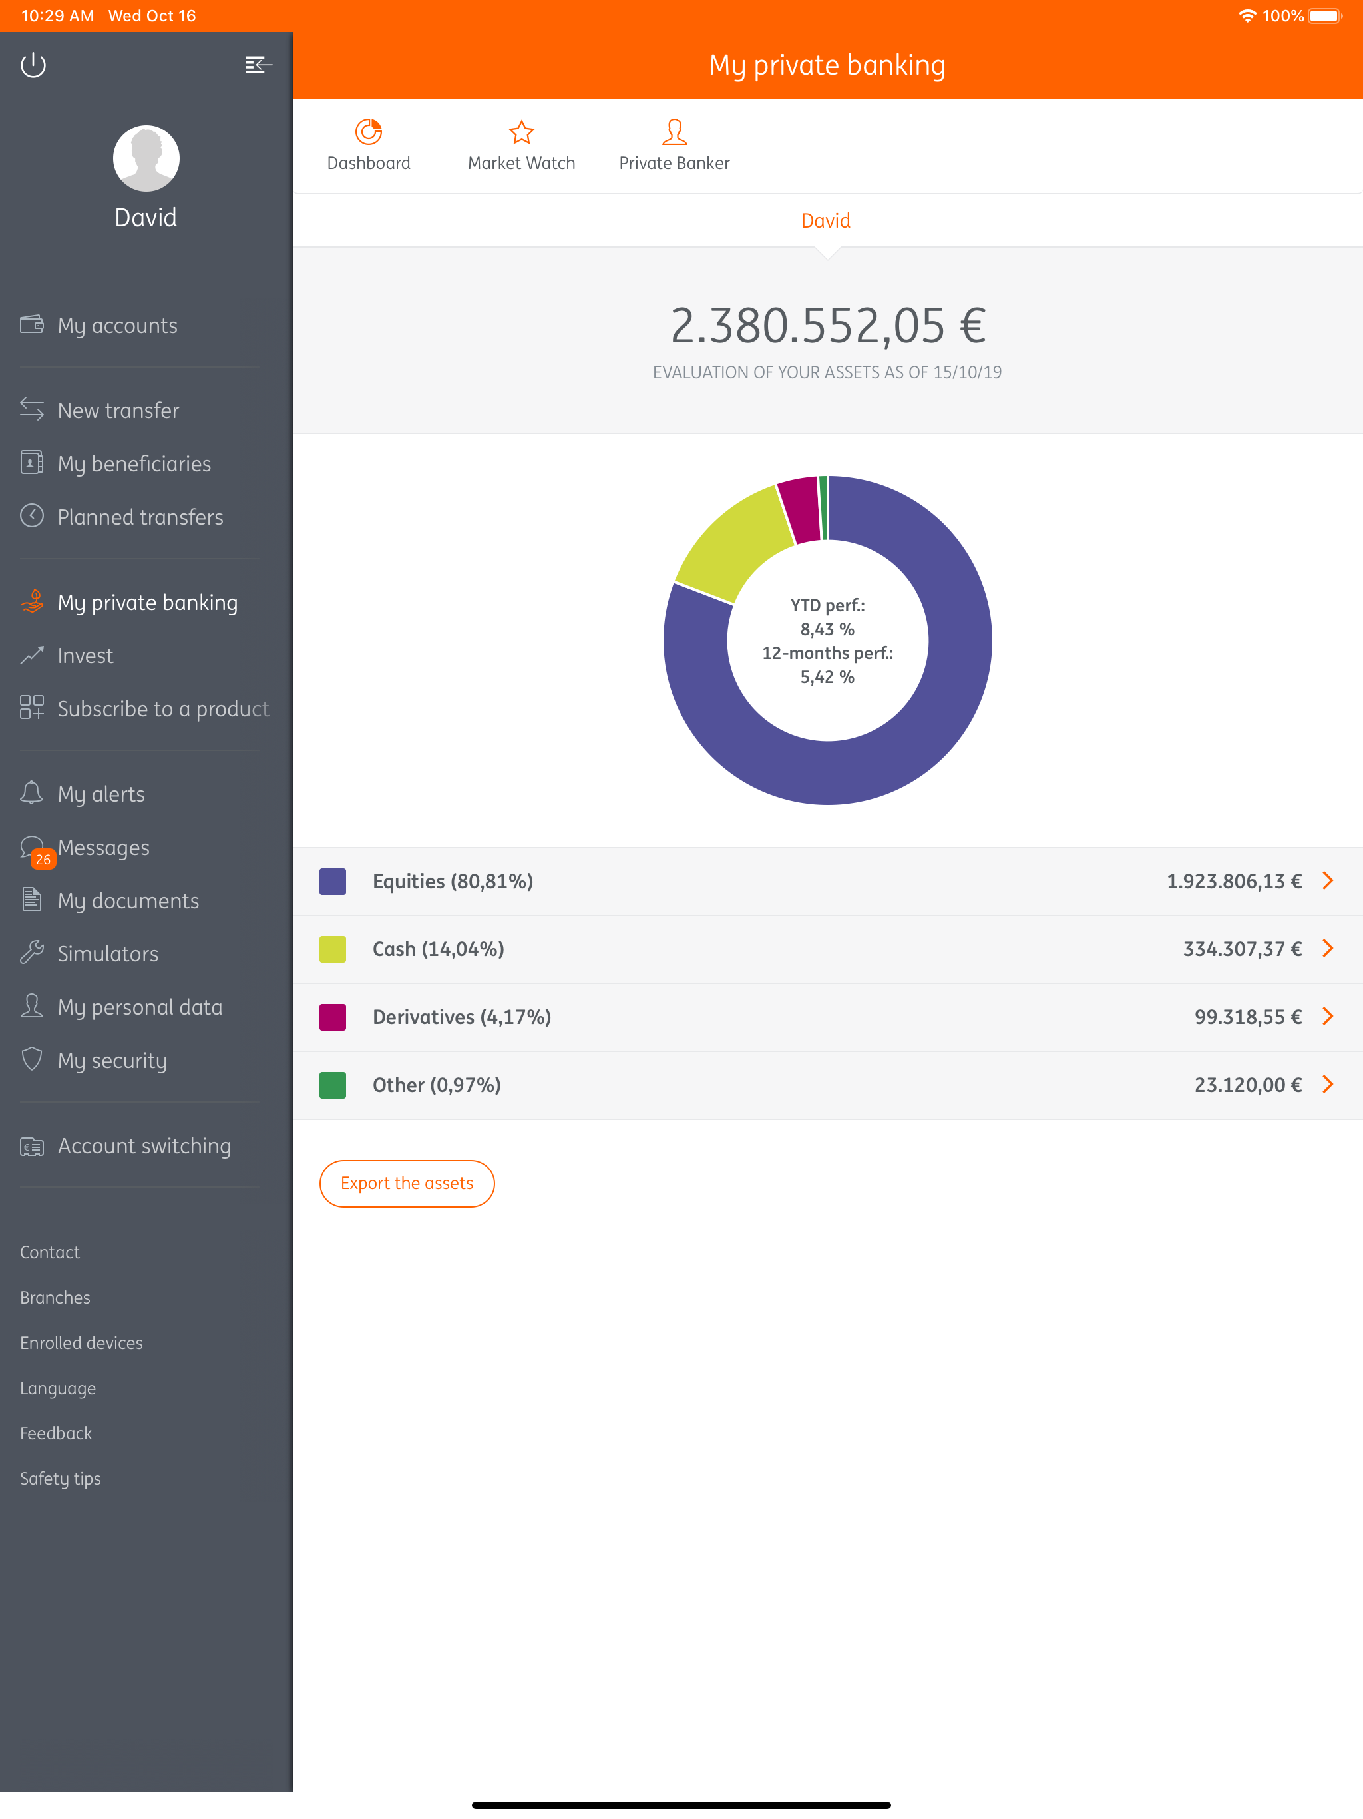Select My accounts menu item

click(116, 326)
